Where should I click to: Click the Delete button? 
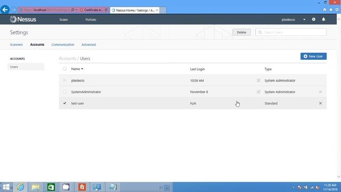[241, 32]
